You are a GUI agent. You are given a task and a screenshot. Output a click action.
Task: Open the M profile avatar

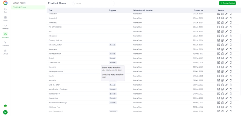point(5,112)
